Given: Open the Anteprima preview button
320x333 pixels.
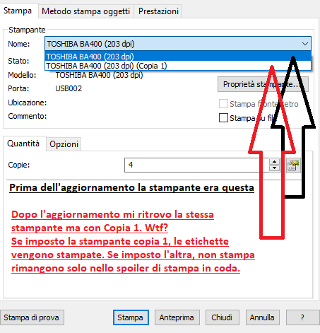Looking at the screenshot, I should pyautogui.click(x=177, y=317).
